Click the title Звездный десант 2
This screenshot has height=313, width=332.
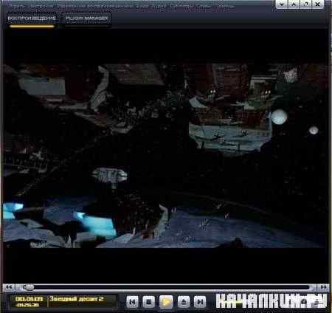76,299
